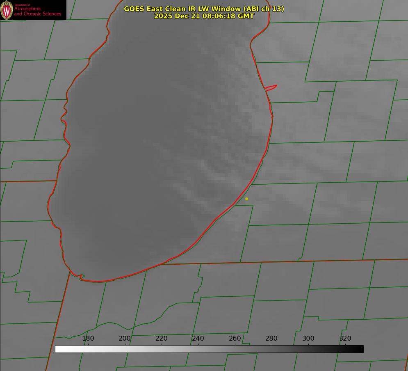This screenshot has height=371, width=408.
Task: Click the Atmospheric and Oceanic Sciences logo
Action: tap(33, 10)
